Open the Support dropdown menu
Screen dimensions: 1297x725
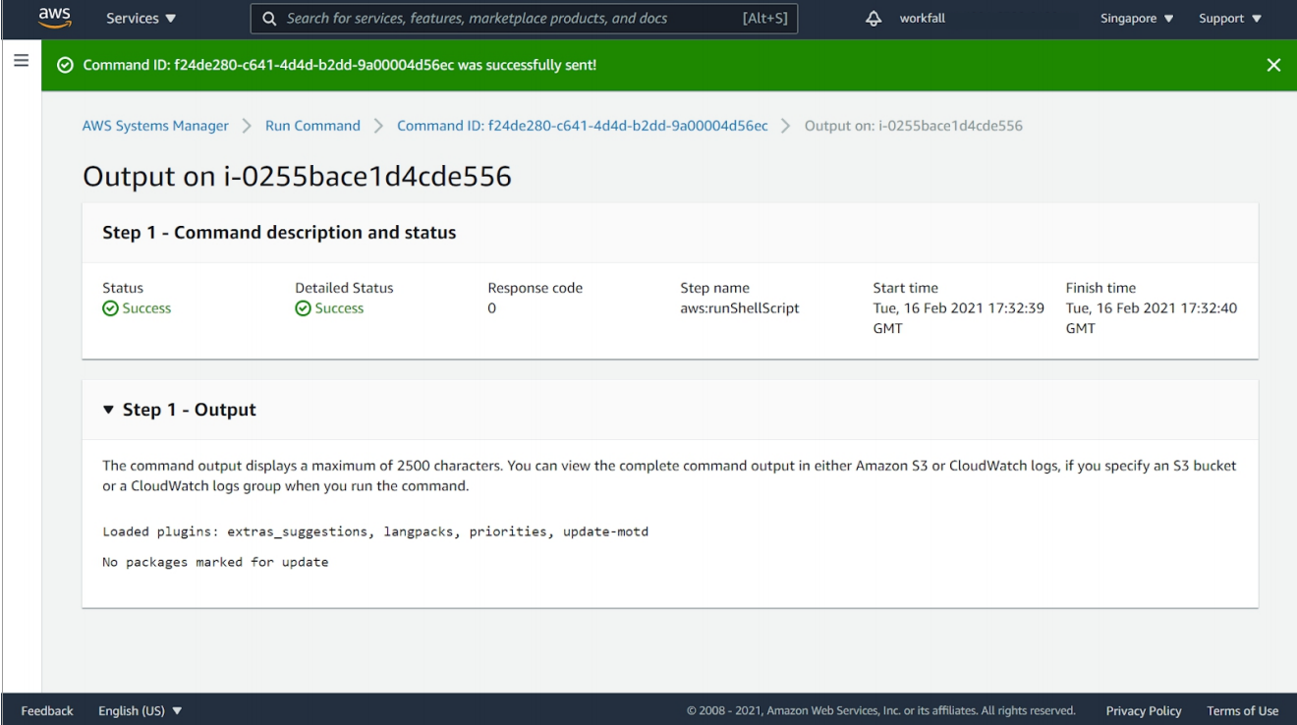pos(1229,19)
